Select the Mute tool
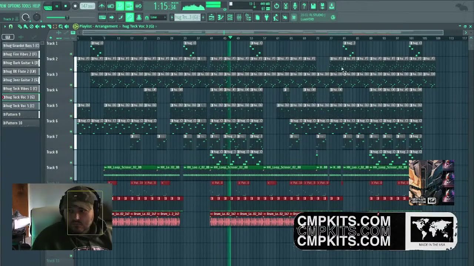 pyautogui.click(x=37, y=26)
